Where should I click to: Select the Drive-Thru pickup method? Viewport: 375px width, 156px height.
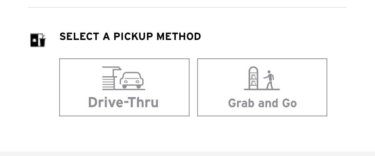pyautogui.click(x=124, y=87)
